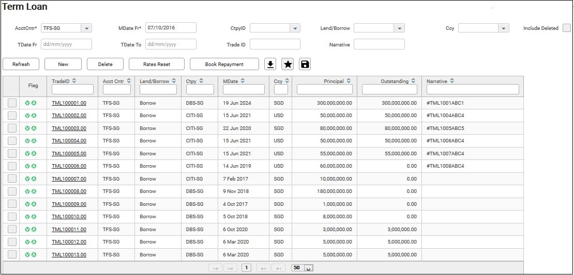
Task: Open the page size 50 dropdown
Action: [309, 268]
